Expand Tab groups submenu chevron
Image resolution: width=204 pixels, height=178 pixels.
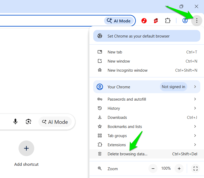tap(195, 136)
